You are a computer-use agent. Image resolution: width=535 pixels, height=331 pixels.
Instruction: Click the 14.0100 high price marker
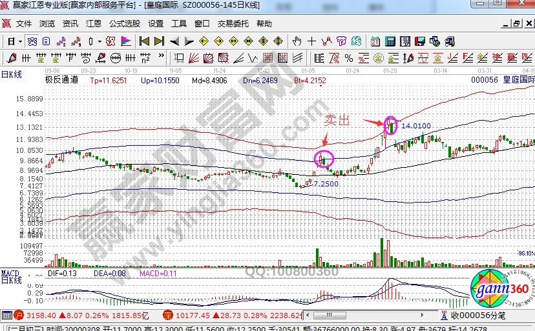(x=415, y=126)
